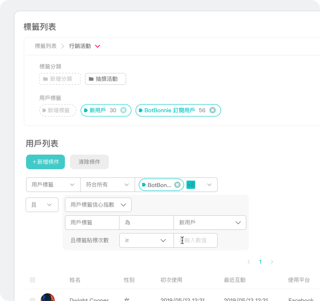The width and height of the screenshot is (320, 301).
Task: Click the 為 operator cell
Action: point(146,223)
